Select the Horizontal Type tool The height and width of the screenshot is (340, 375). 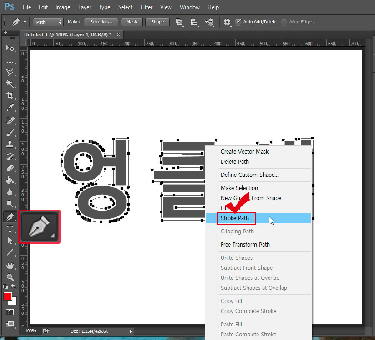(x=10, y=229)
